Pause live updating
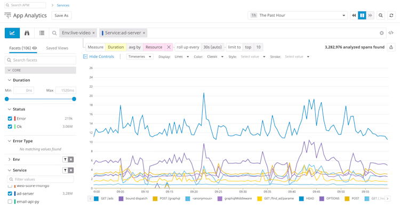The height and width of the screenshot is (207, 400). click(362, 15)
